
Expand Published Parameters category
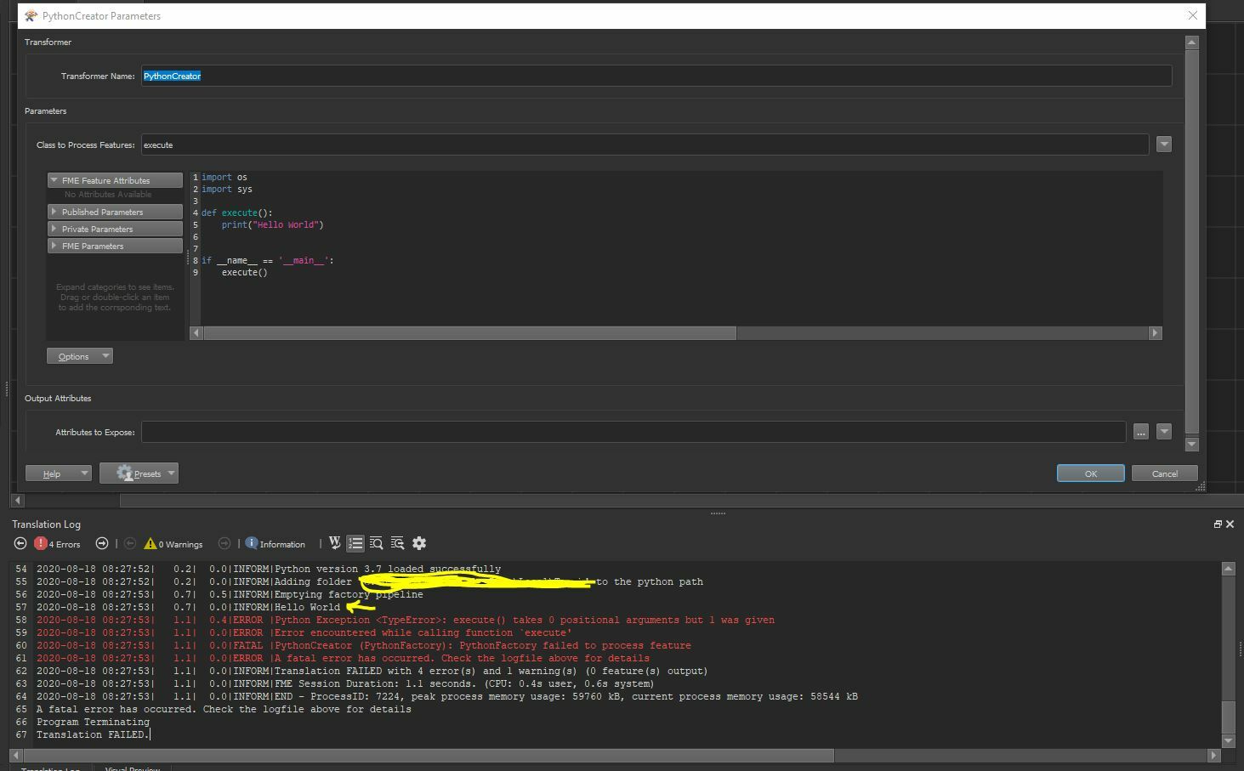coord(115,212)
